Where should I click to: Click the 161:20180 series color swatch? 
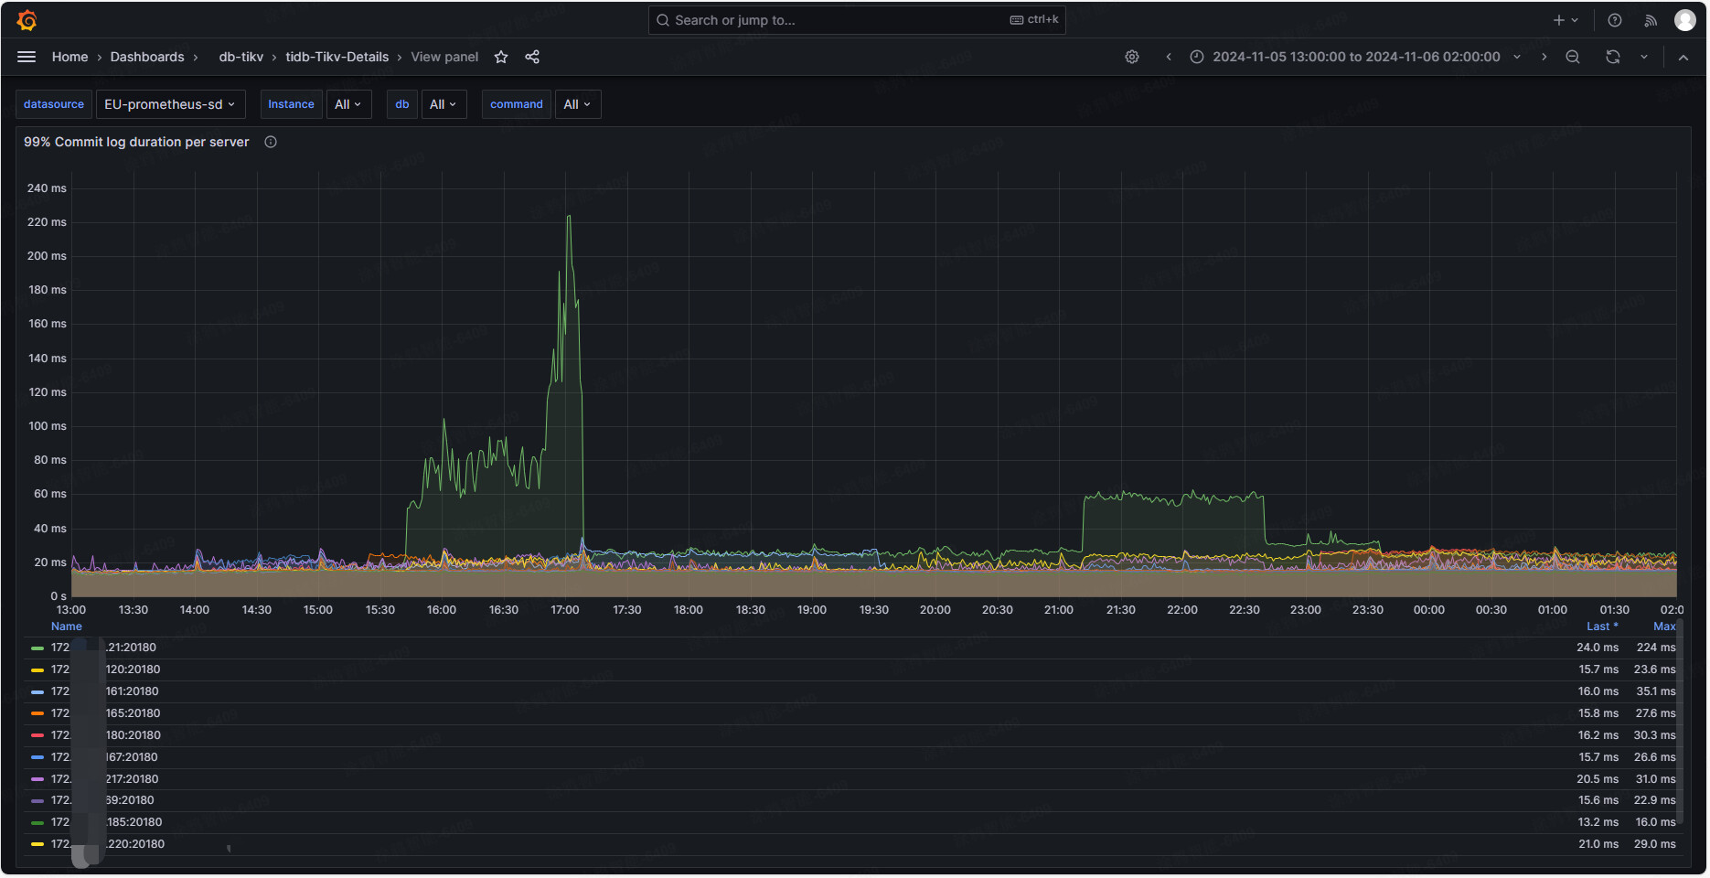[37, 691]
